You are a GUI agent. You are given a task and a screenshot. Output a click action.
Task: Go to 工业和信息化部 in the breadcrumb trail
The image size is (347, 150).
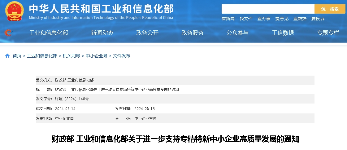pos(42,56)
